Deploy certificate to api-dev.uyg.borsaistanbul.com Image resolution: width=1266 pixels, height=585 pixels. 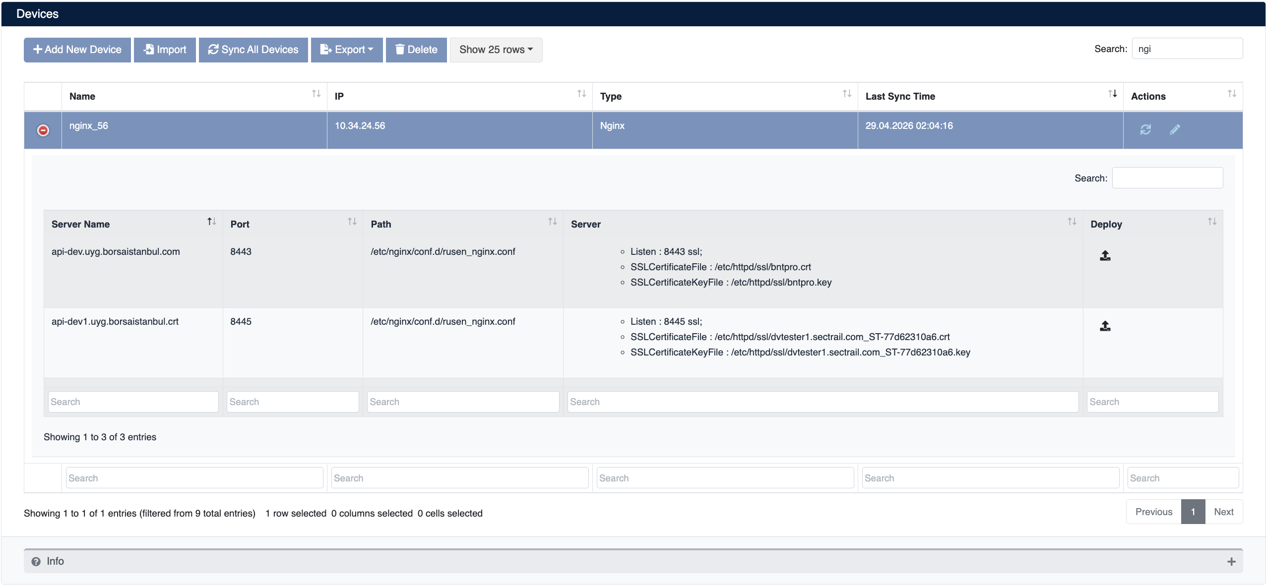pyautogui.click(x=1105, y=256)
